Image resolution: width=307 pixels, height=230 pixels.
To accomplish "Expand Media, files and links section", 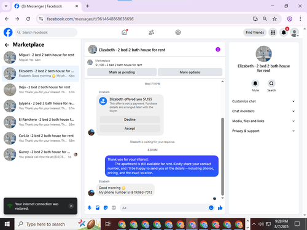I will pos(263,121).
